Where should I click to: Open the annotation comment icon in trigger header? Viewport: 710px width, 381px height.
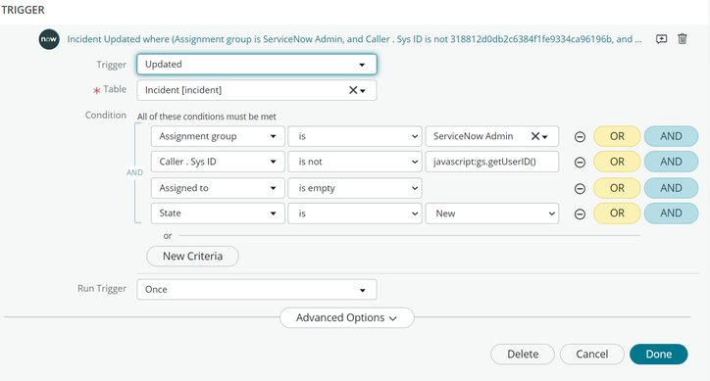coord(662,39)
